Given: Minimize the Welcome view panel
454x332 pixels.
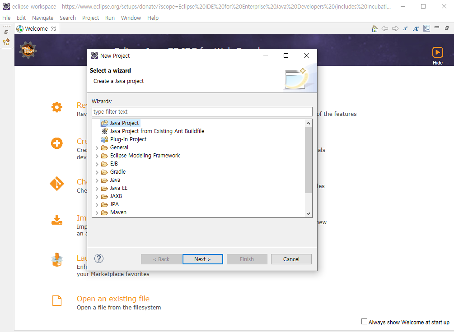Looking at the screenshot, I should 437,27.
